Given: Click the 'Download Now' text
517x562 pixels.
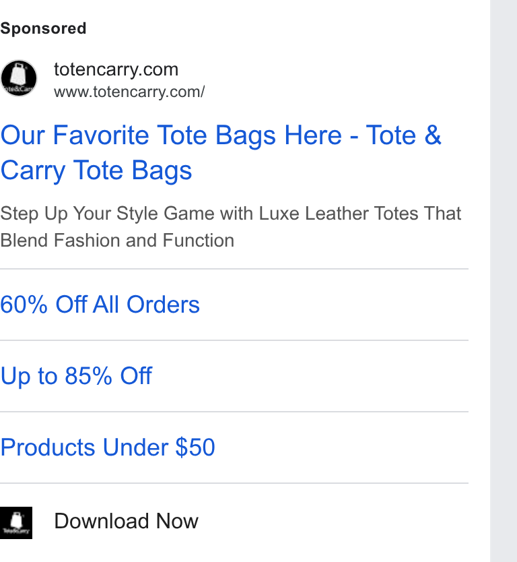Looking at the screenshot, I should pyautogui.click(x=126, y=521).
